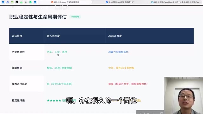Switch to the blue-icon tab 嵌入式和Agent开发到底哪个好?

120,2
